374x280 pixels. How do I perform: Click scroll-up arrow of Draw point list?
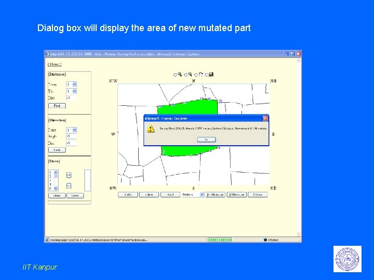[56, 172]
